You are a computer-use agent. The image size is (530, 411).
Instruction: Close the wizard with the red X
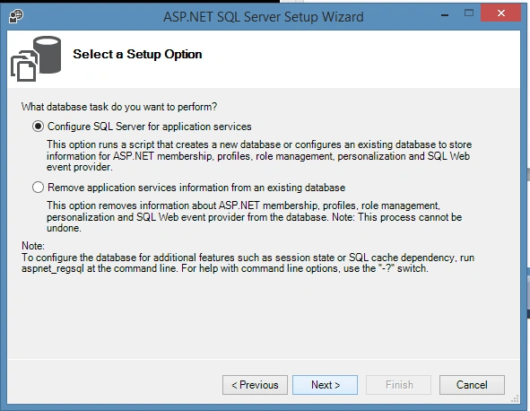(x=501, y=13)
